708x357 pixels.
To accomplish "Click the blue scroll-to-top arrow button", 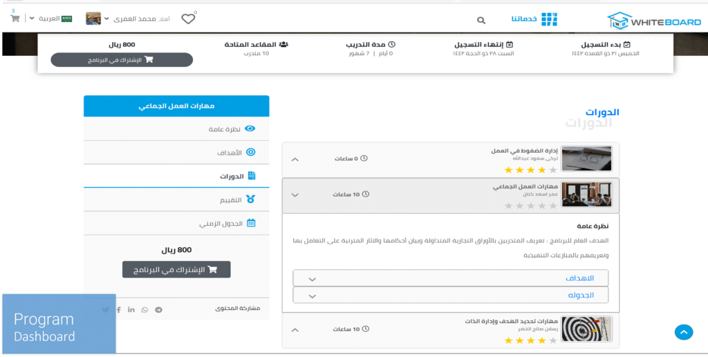I will tap(684, 332).
